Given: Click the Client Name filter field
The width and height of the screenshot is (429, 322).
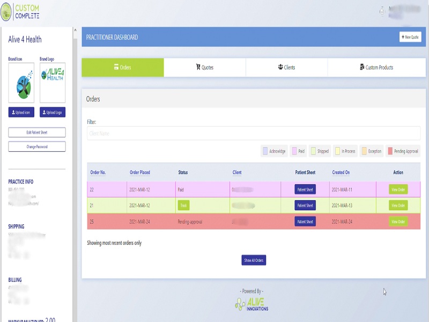Looking at the screenshot, I should click(x=253, y=133).
